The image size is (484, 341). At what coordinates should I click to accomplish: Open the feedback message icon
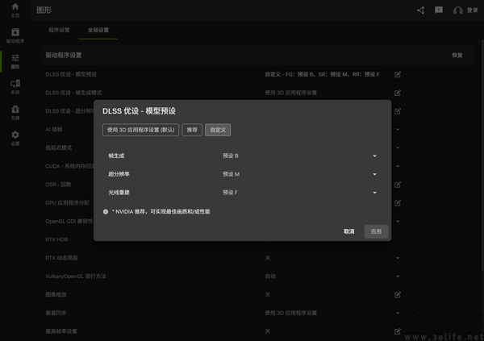coord(439,10)
